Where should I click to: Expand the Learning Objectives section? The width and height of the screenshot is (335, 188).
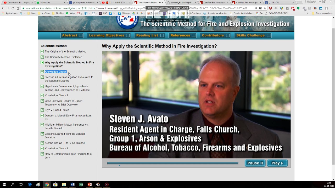(109, 35)
